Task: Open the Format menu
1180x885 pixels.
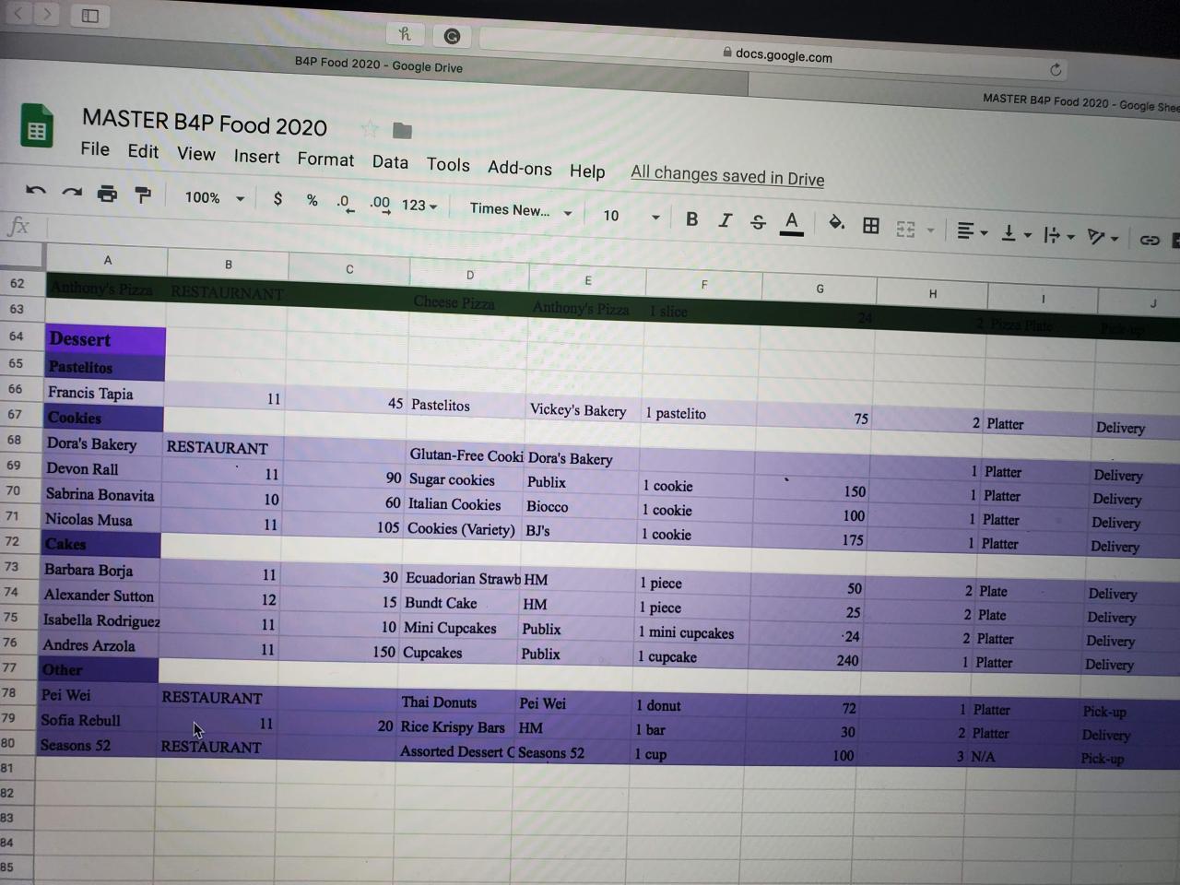Action: (325, 159)
